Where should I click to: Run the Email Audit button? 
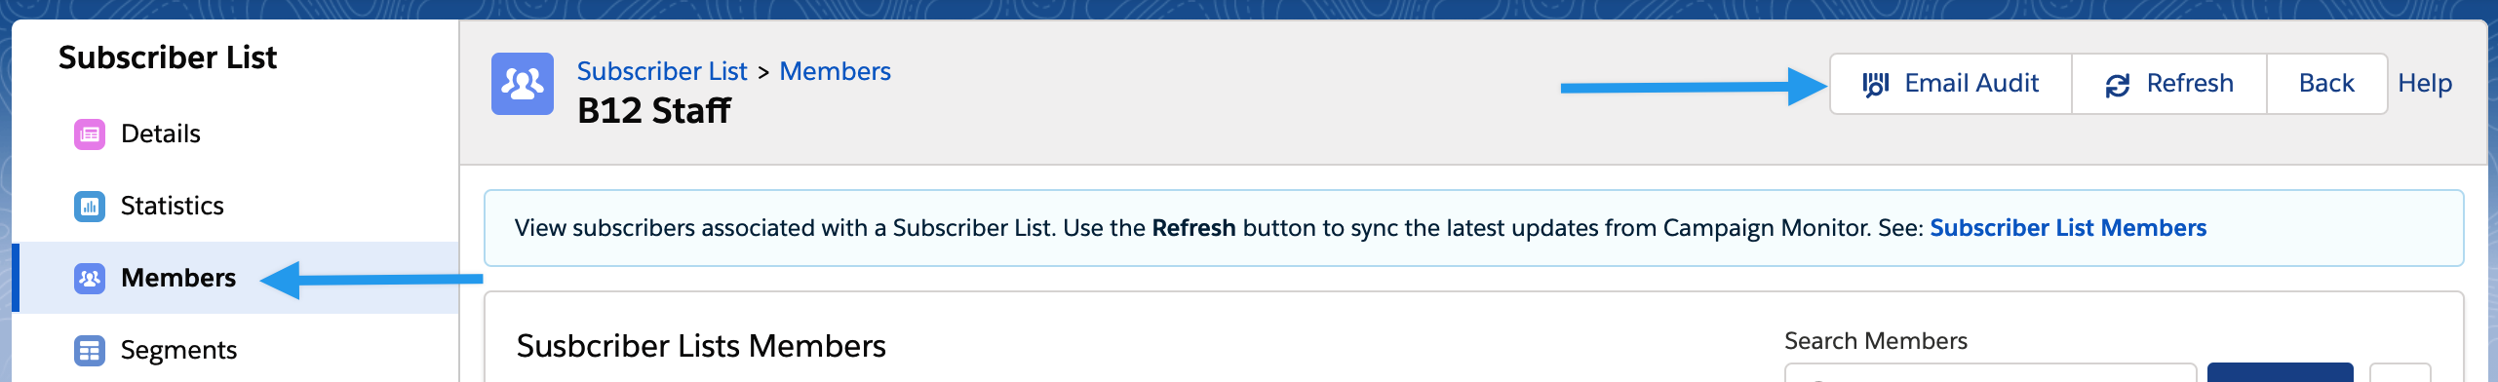pyautogui.click(x=1950, y=84)
